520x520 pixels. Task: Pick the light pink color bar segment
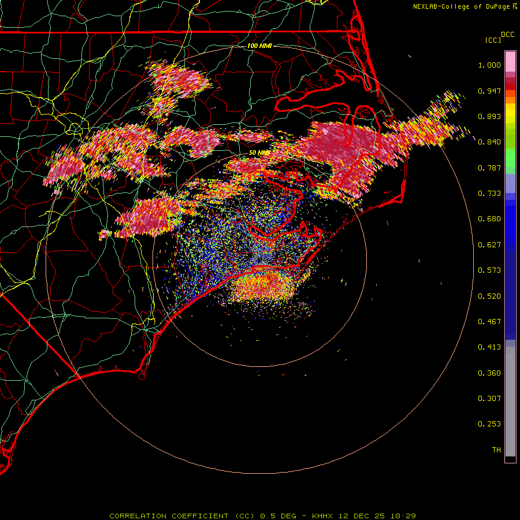pos(510,62)
